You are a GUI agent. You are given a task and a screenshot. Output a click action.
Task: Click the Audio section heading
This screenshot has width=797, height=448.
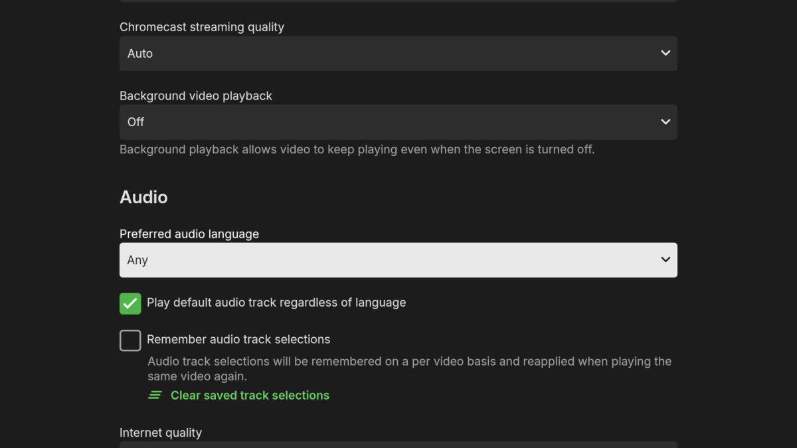tap(143, 196)
